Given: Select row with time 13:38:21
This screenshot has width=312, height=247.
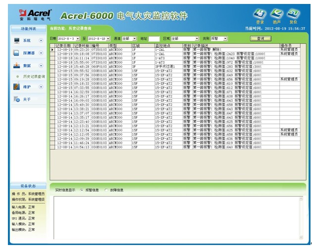Looking at the screenshot, I should [x=175, y=109].
